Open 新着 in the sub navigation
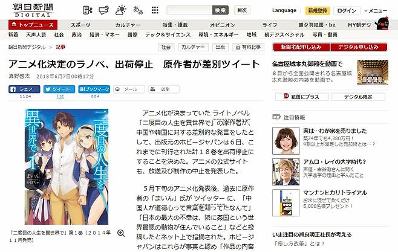 coord(13,34)
